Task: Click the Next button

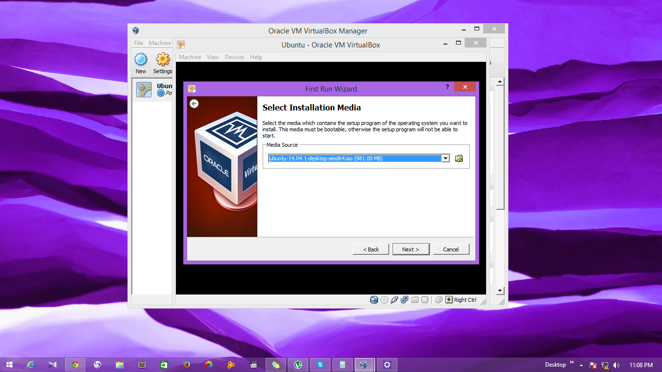Action: (x=411, y=249)
